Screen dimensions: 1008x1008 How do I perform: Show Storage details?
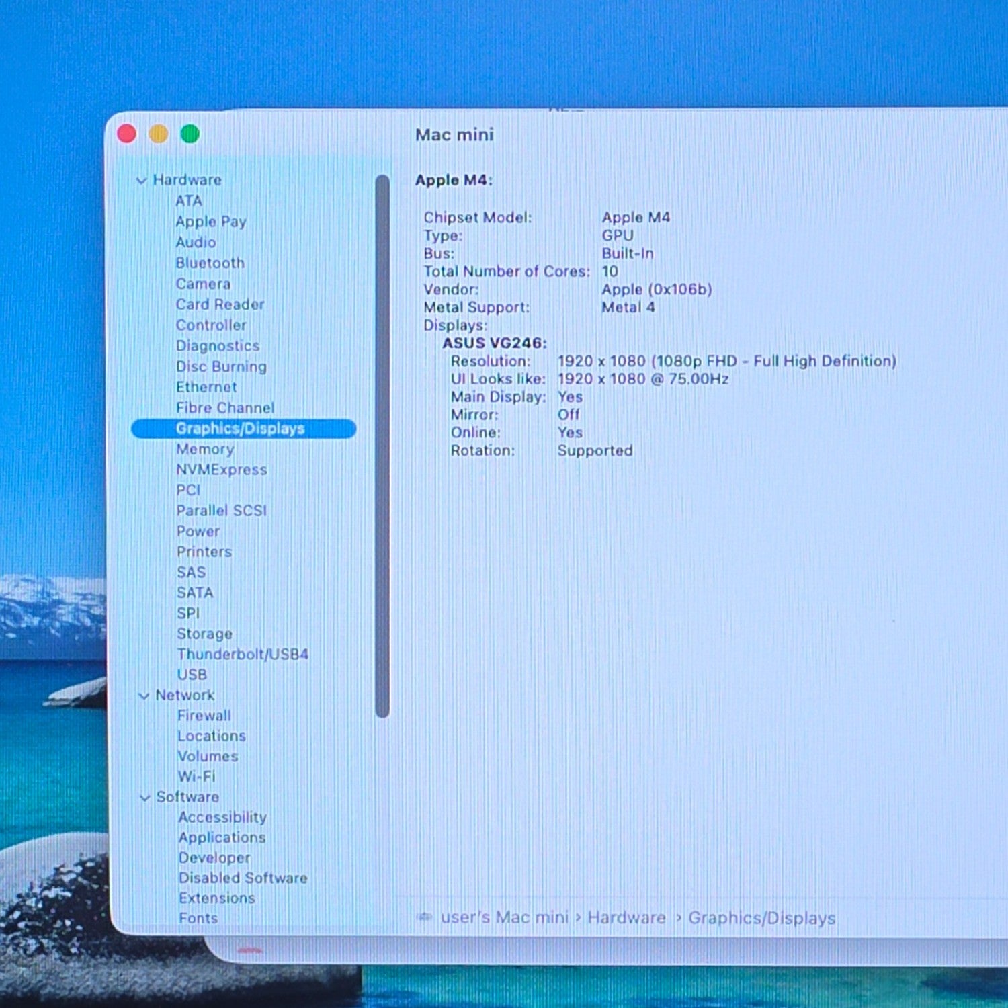click(204, 634)
